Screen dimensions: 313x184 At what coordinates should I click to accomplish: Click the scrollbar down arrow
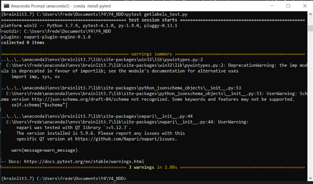(x=310, y=178)
